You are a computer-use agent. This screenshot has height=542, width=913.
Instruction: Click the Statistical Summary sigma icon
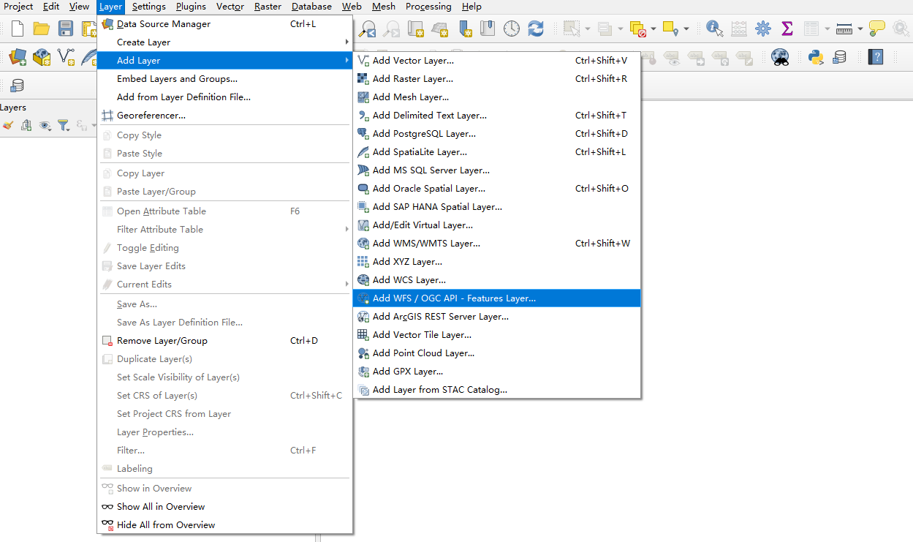(787, 29)
